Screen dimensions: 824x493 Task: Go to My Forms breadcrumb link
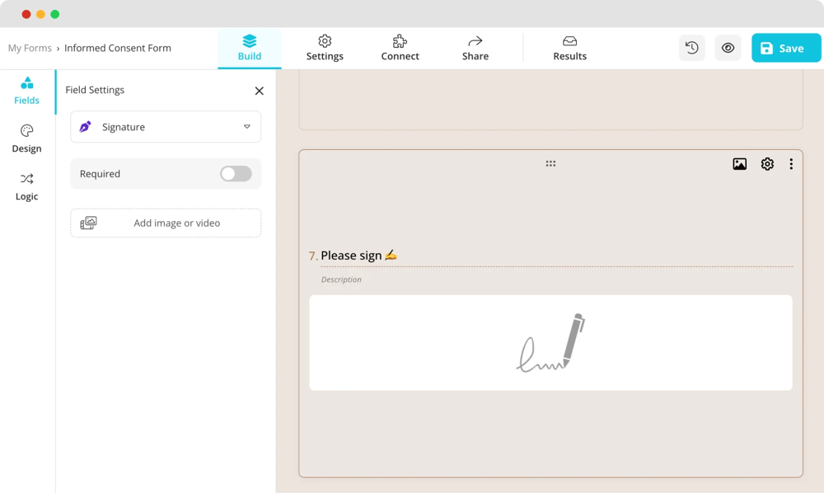click(30, 48)
